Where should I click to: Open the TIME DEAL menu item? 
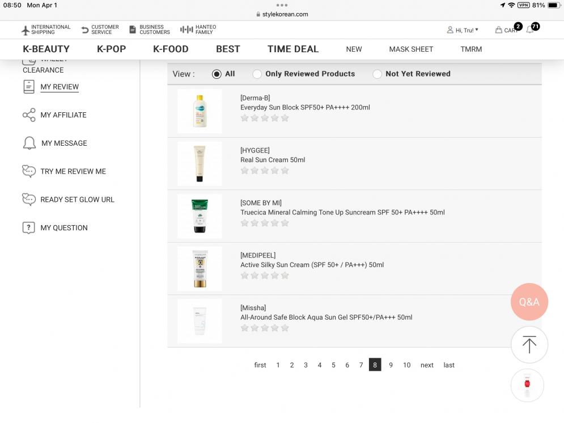point(293,49)
